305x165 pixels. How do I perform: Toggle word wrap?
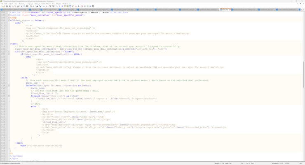coord(56,6)
